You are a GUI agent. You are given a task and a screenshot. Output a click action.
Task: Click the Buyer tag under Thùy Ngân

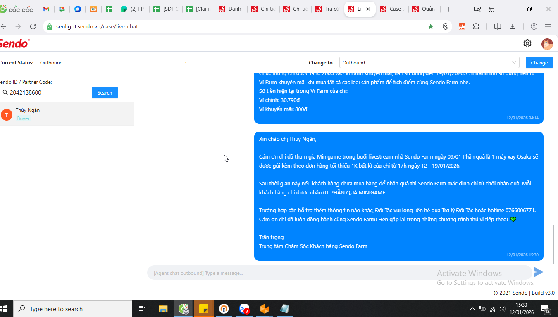click(x=24, y=118)
